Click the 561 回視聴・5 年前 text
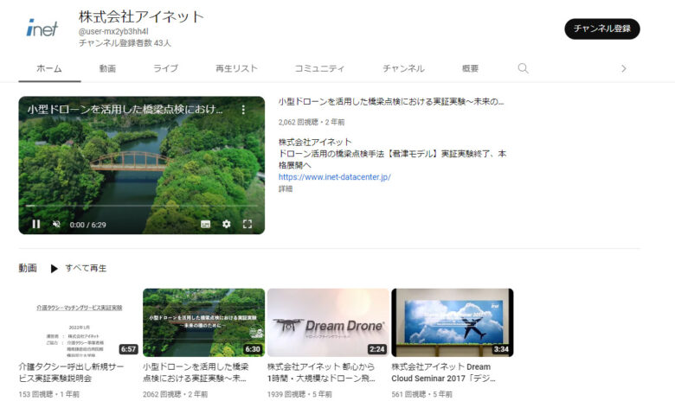 pyautogui.click(x=422, y=394)
